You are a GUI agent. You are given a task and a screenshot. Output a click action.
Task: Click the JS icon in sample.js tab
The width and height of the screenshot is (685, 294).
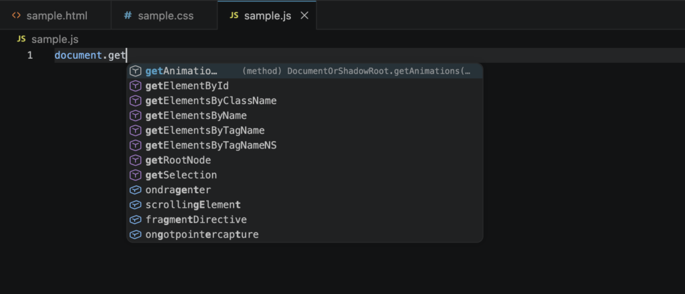click(233, 15)
